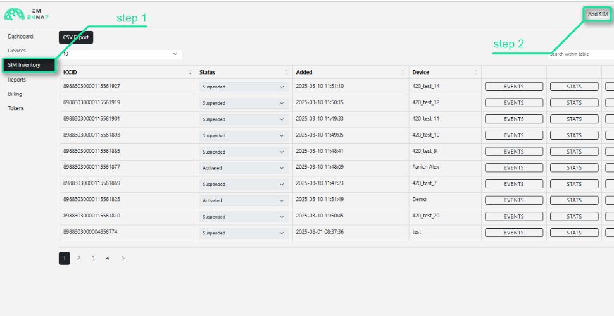Open status dropdown for device 420_test_7
The width and height of the screenshot is (614, 316).
[x=244, y=184]
